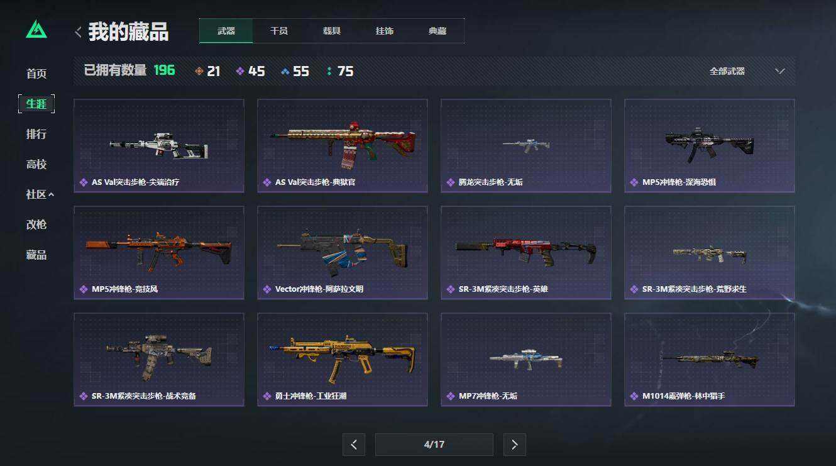Click the blue rarity icon showing 55

click(285, 71)
